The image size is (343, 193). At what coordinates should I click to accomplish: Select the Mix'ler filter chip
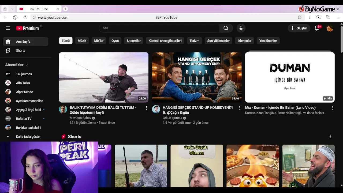99,41
